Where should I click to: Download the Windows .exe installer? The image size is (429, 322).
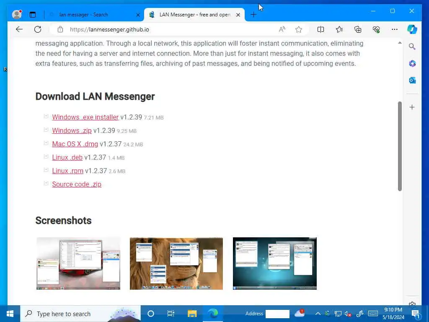(85, 117)
